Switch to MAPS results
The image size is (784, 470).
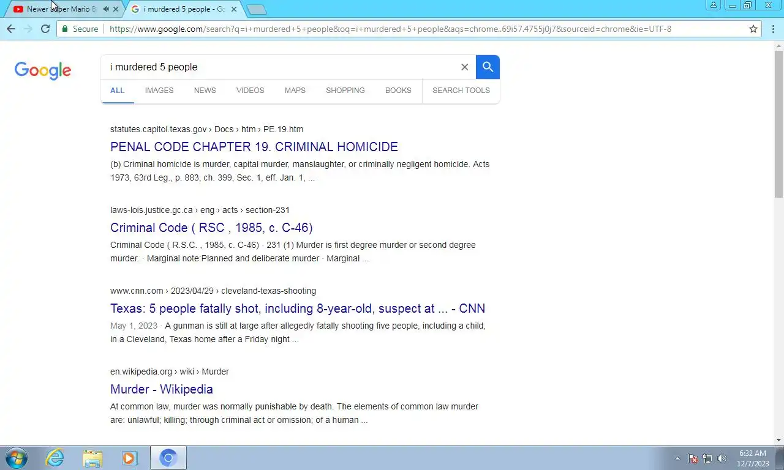[x=295, y=91]
